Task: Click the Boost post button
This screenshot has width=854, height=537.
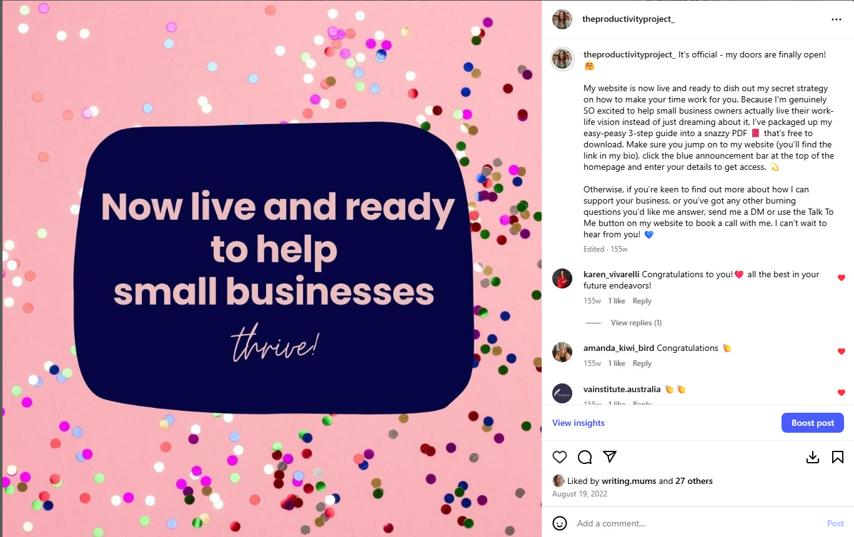Action: pos(813,423)
